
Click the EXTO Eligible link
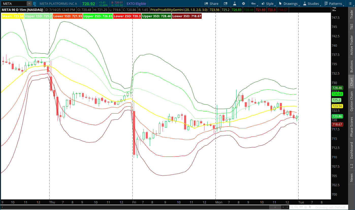pos(137,4)
